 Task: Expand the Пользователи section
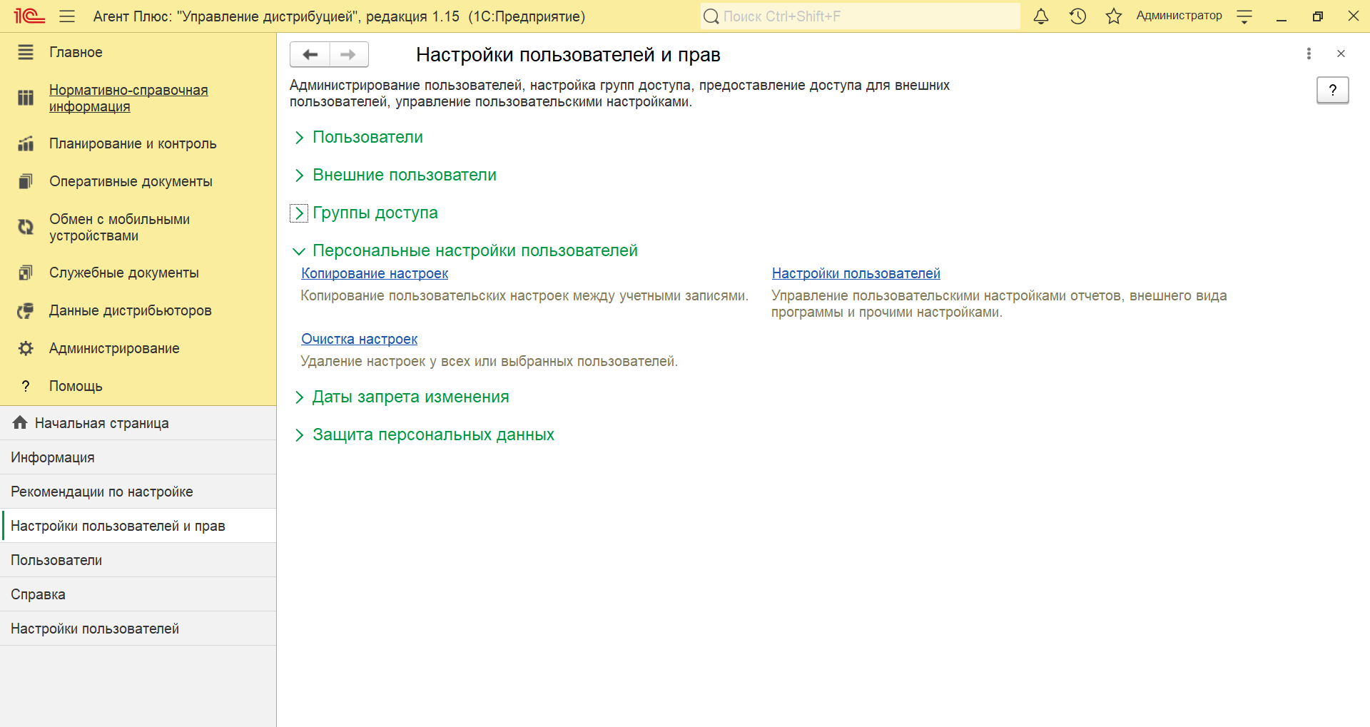point(367,137)
